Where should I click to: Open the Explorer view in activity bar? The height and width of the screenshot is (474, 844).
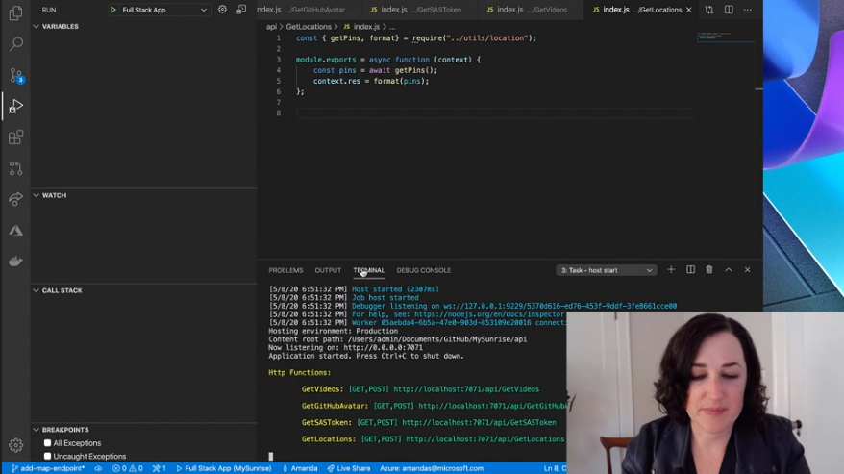click(x=15, y=13)
